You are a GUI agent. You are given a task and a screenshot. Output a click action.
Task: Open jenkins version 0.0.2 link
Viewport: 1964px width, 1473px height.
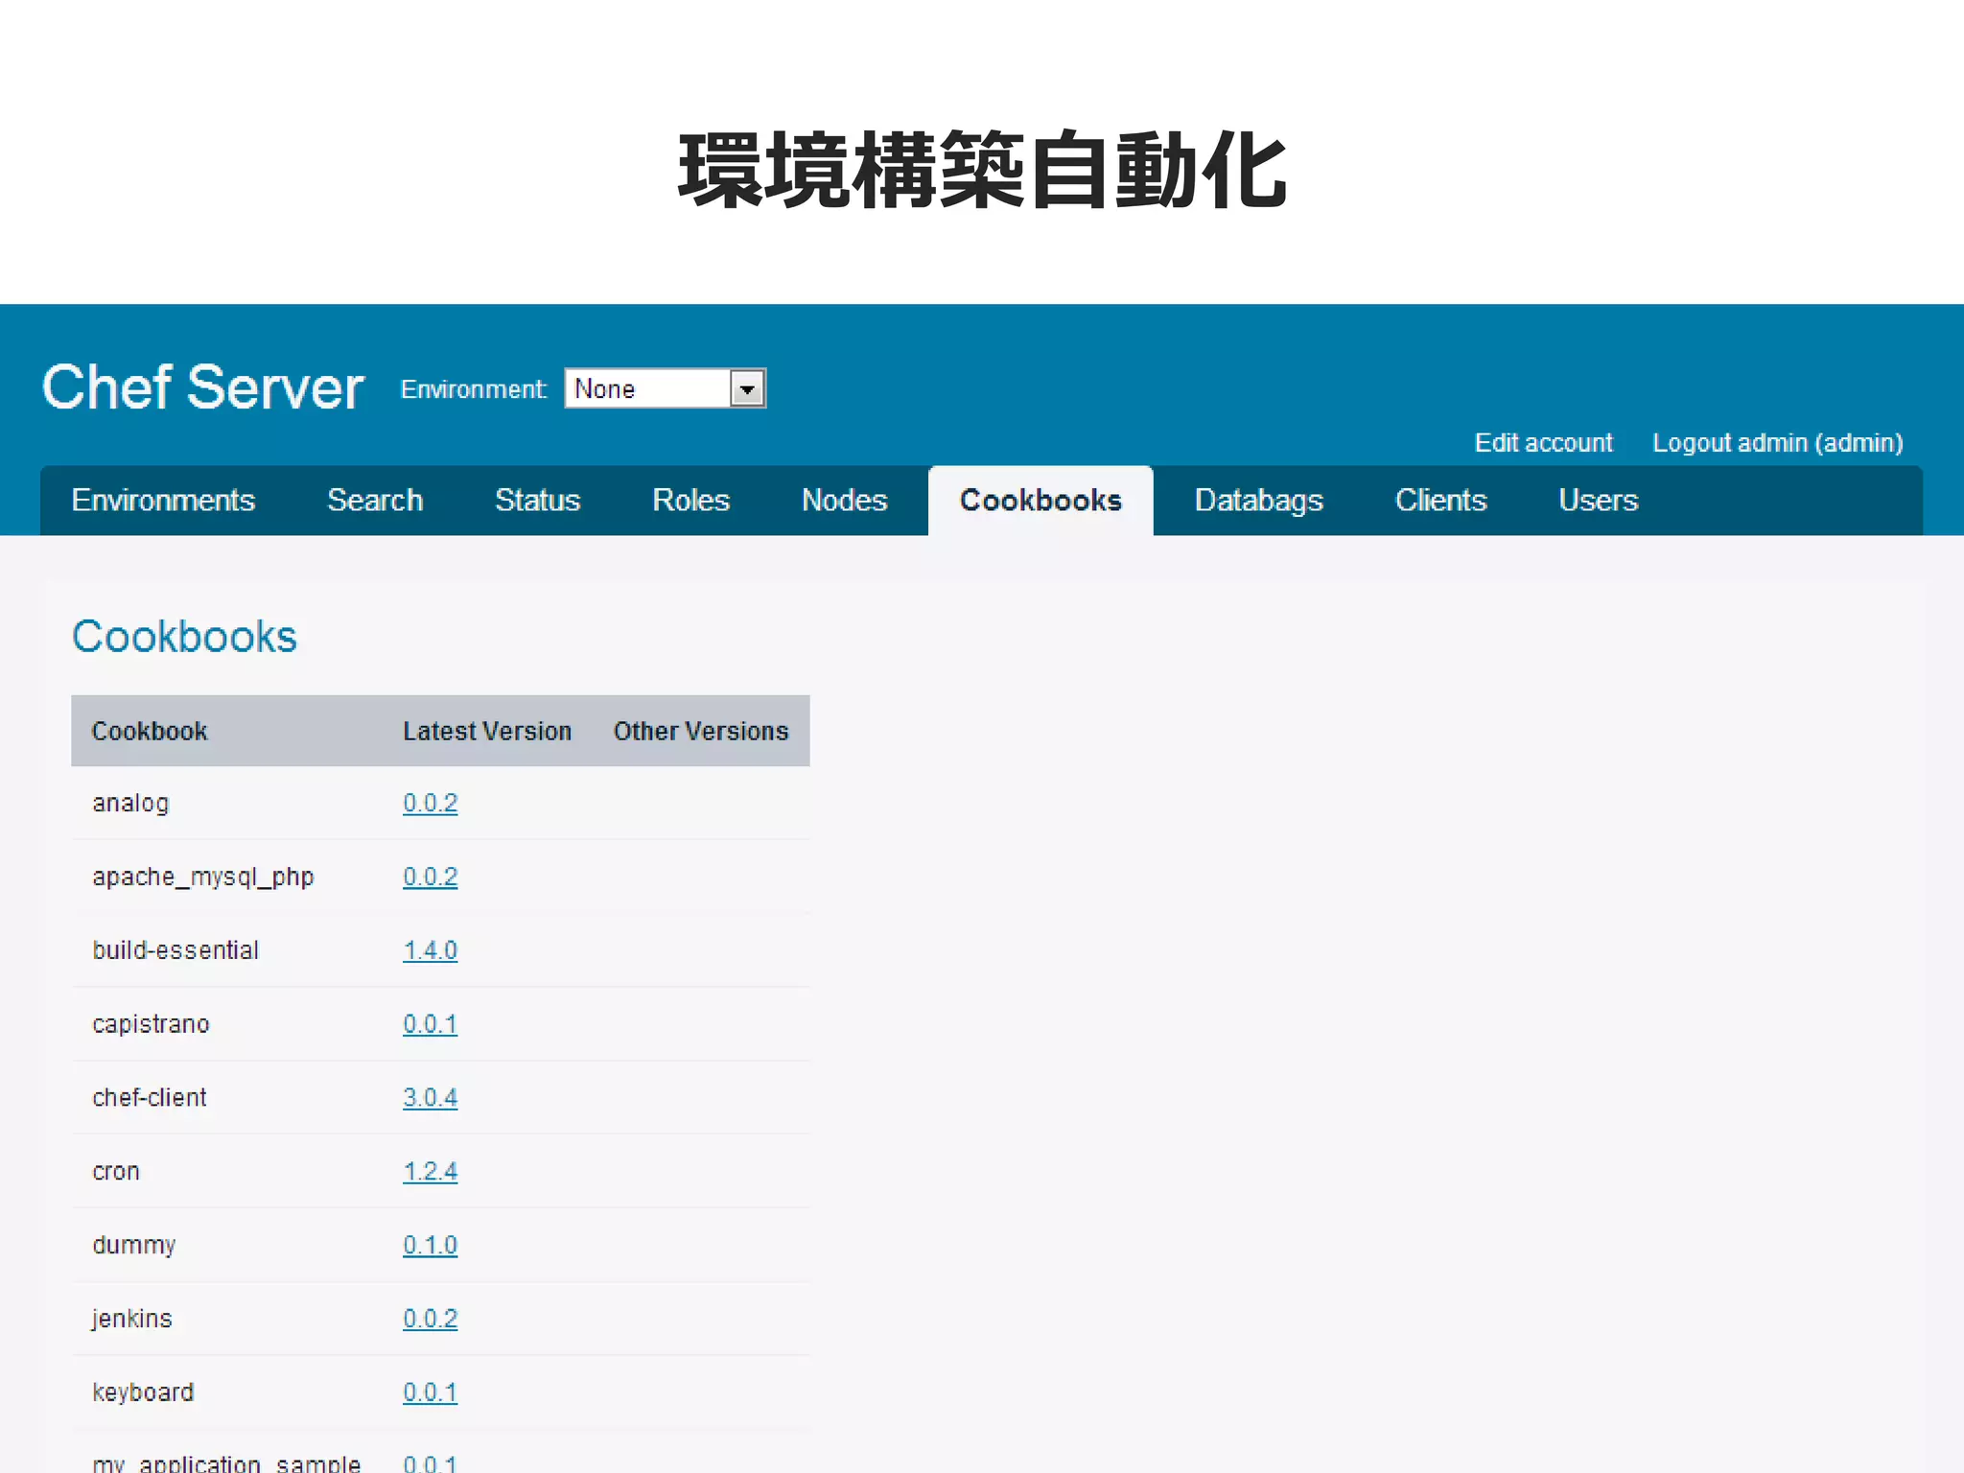430,1320
